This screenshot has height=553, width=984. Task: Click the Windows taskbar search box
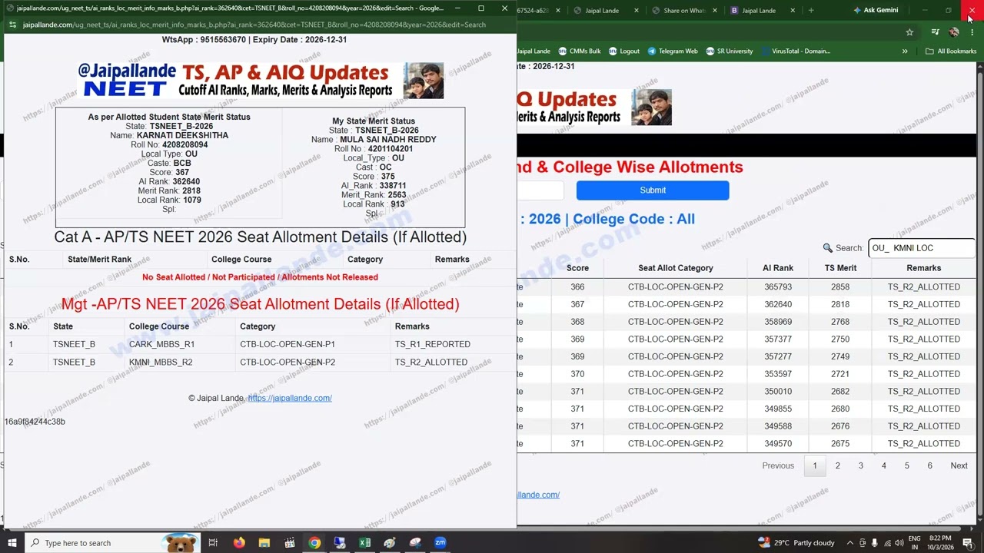click(x=112, y=543)
